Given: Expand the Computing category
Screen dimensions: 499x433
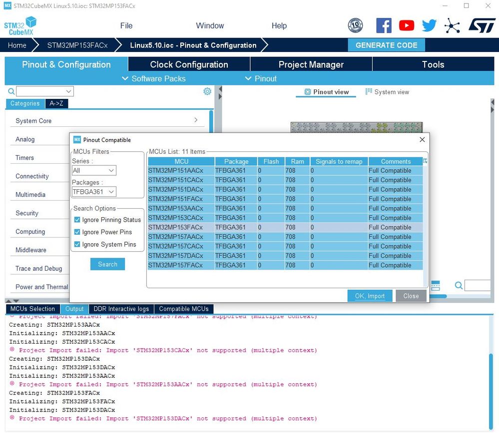Looking at the screenshot, I should pos(39,232).
